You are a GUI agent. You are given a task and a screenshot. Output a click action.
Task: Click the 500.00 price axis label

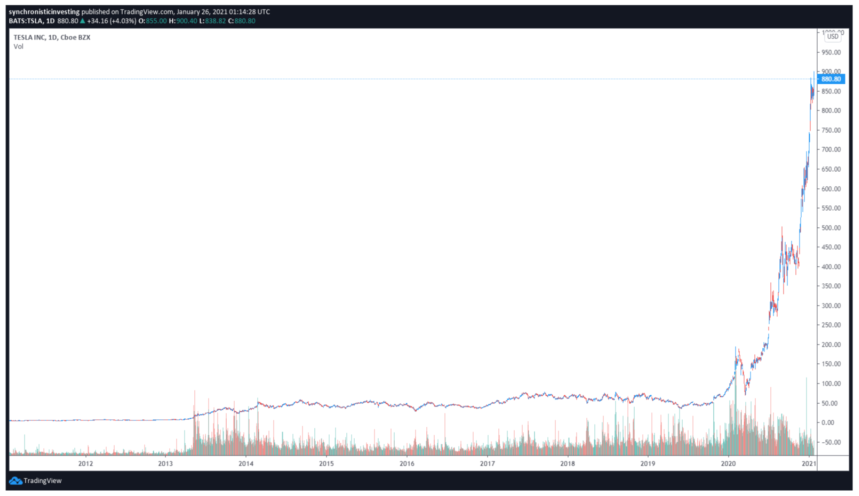pos(831,228)
